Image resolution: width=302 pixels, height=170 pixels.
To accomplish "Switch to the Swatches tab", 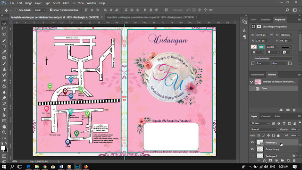I will [x=265, y=20].
